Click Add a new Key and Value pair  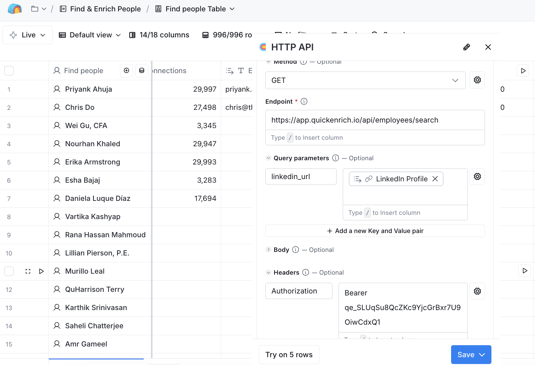(375, 231)
